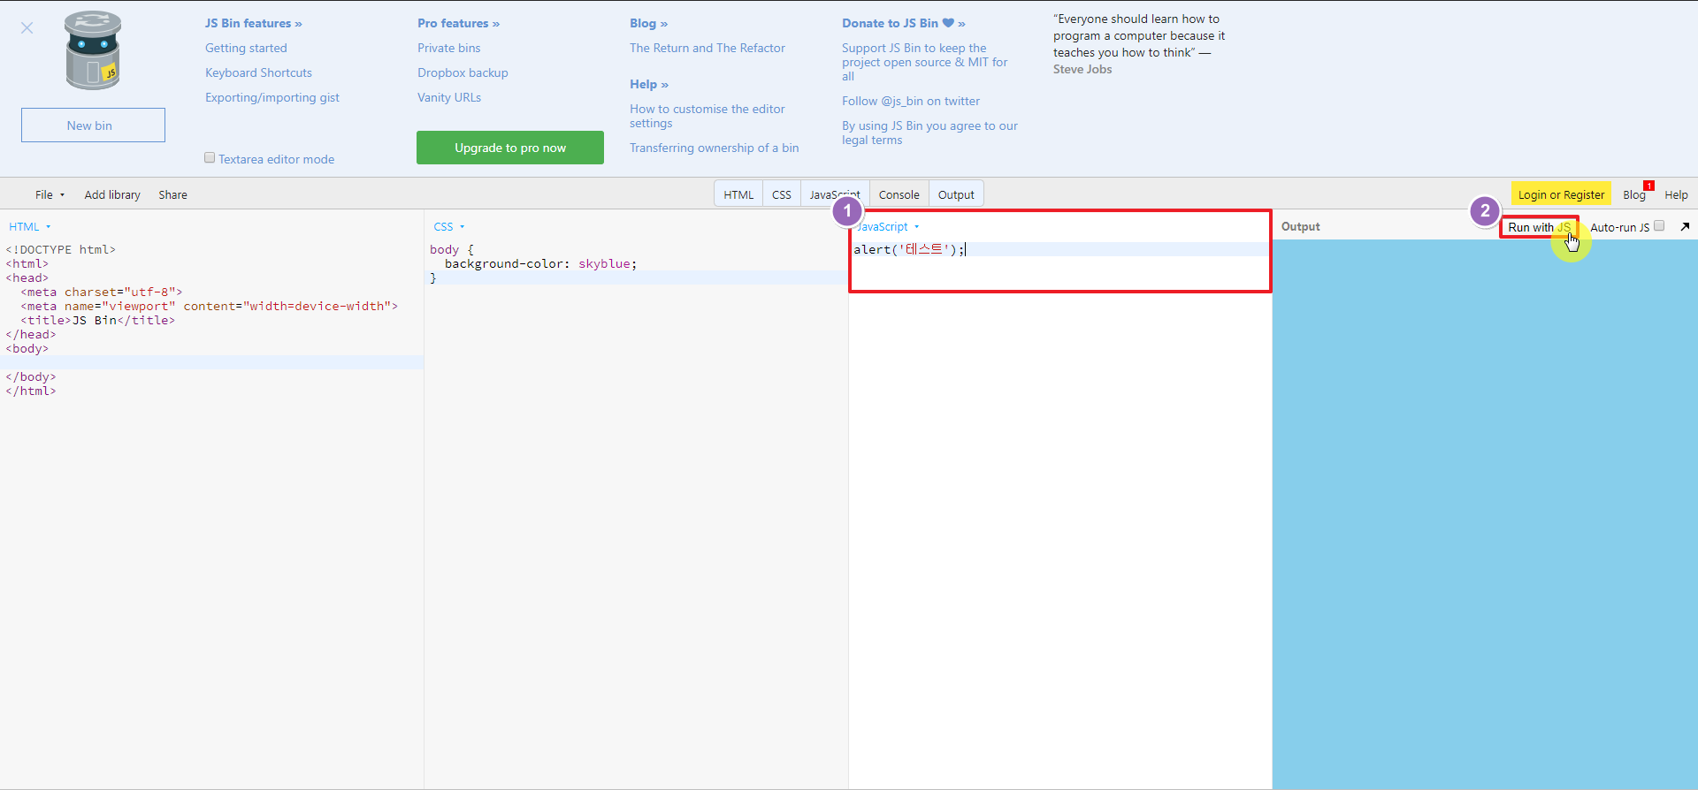Click the JS Bin robot logo
This screenshot has height=790, width=1698.
(x=93, y=51)
